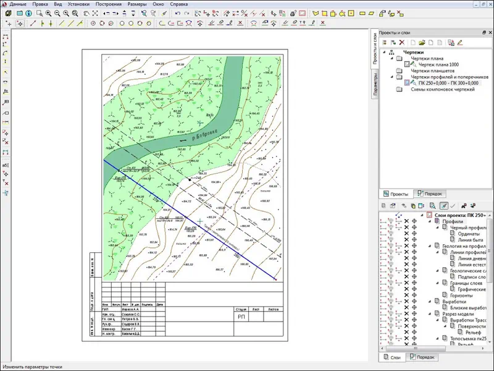Click the redo arrow in toolbar

(187, 13)
